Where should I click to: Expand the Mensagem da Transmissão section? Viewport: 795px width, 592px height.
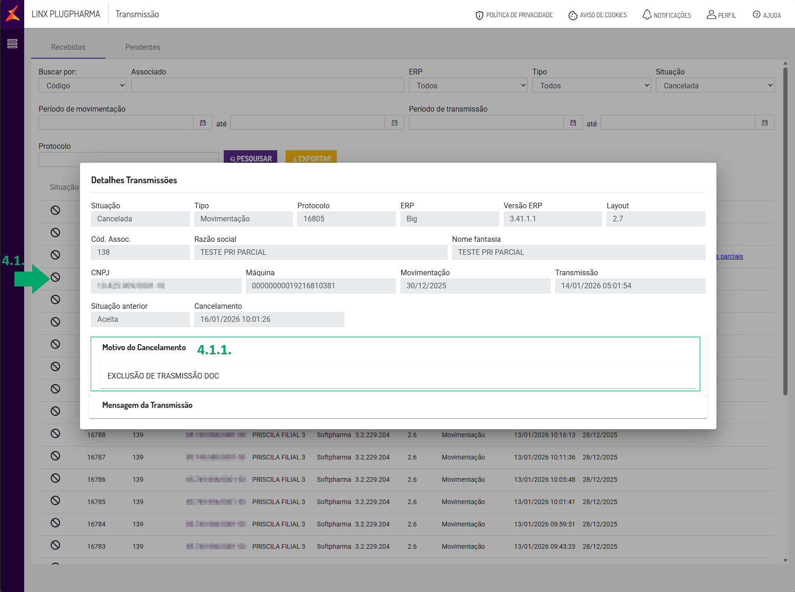(147, 406)
